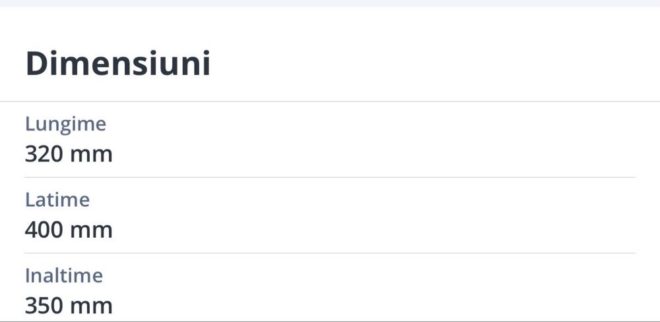The width and height of the screenshot is (660, 322).
Task: Click the dark line at the bottom edge
Action: [330, 321]
